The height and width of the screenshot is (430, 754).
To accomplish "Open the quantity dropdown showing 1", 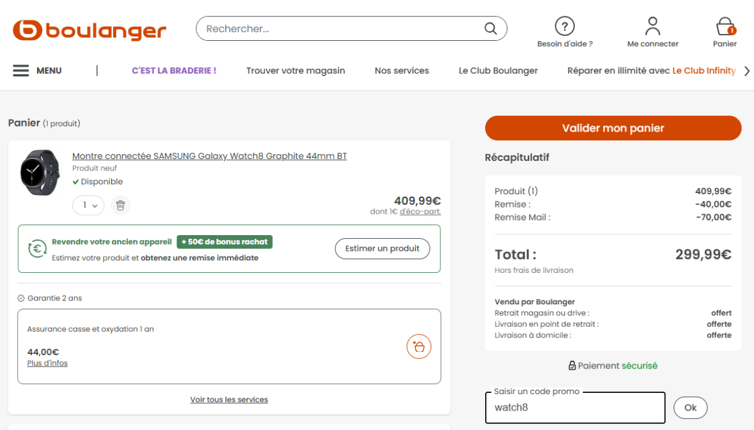I will (x=88, y=205).
